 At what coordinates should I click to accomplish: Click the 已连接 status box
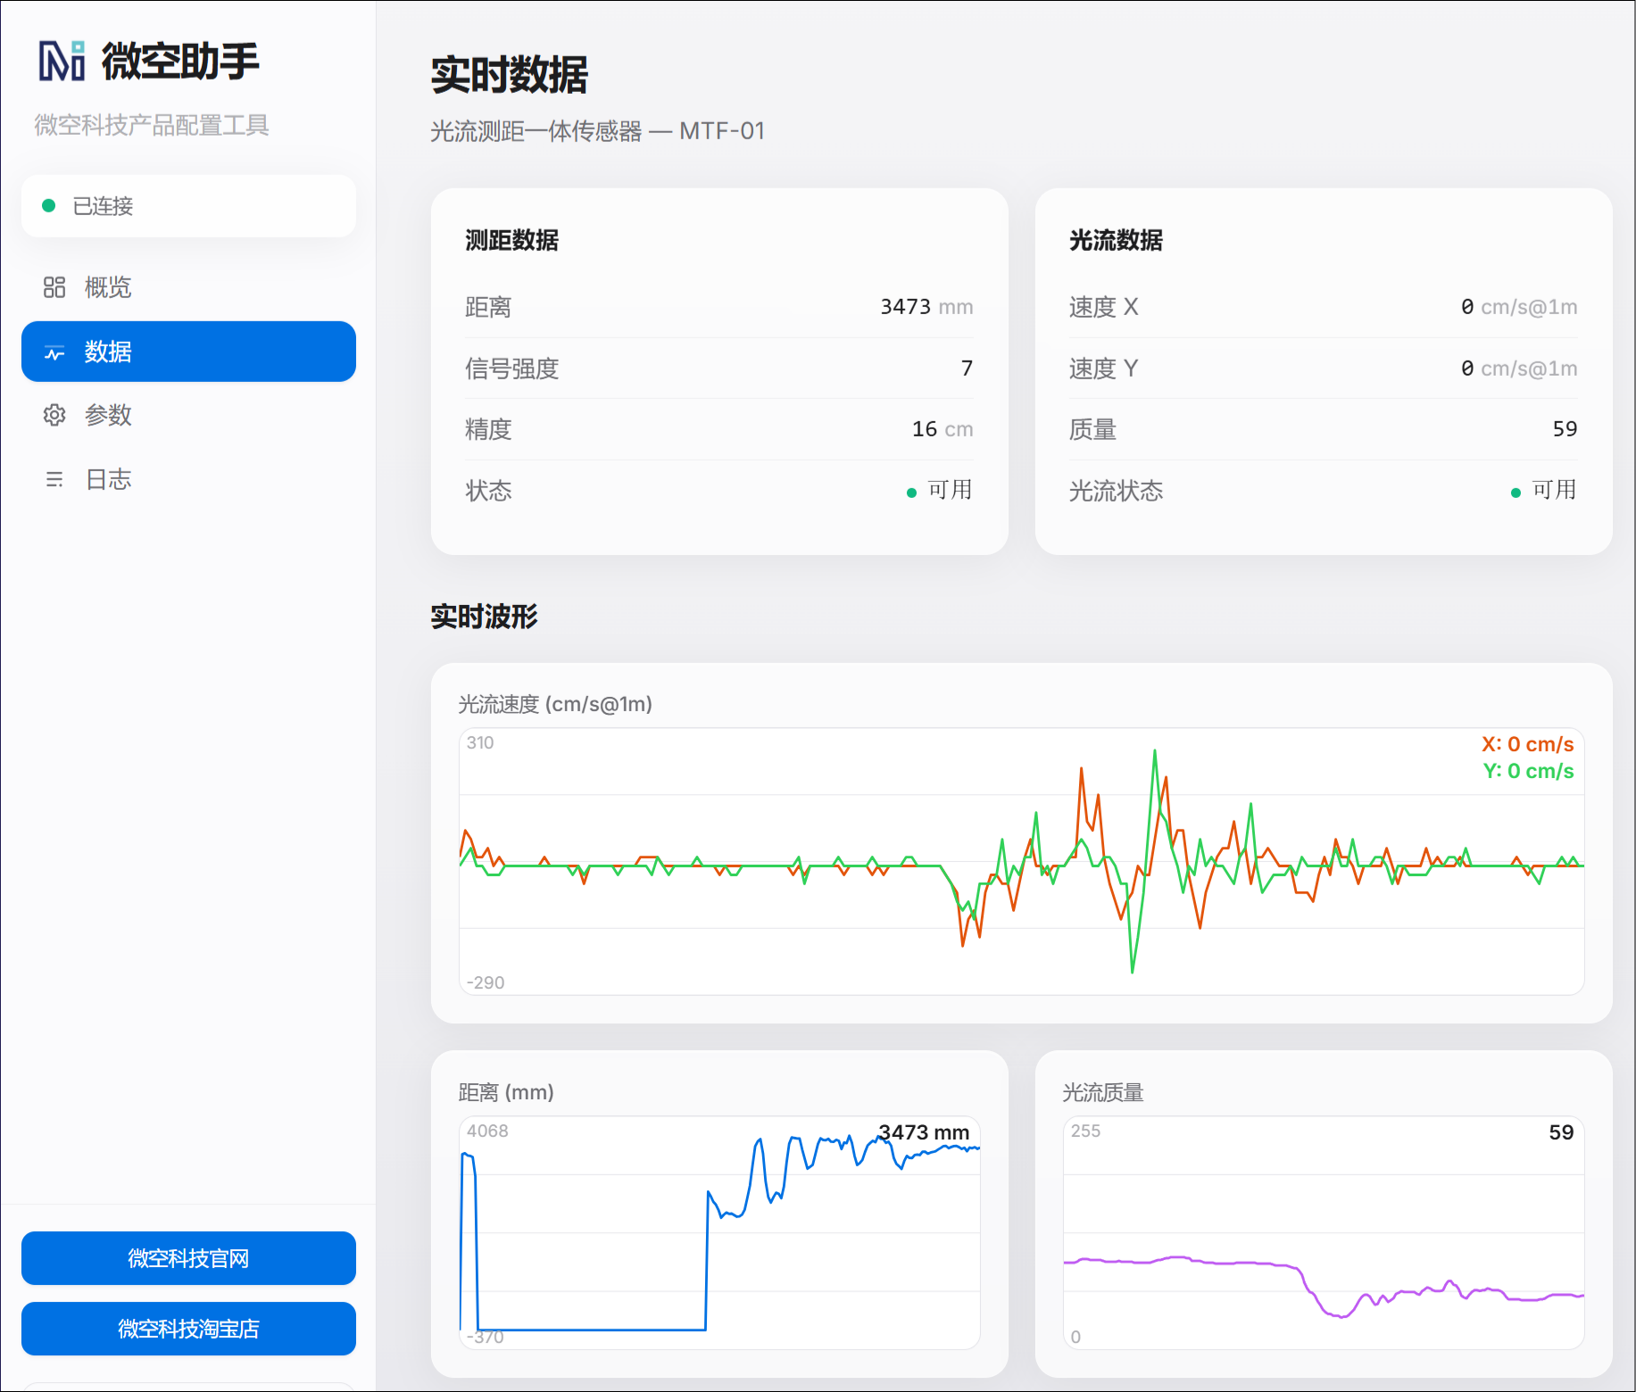coord(188,206)
